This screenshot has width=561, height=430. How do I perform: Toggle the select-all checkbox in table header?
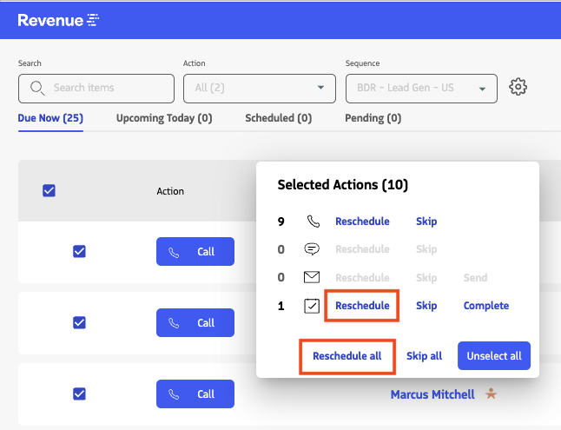click(x=49, y=191)
